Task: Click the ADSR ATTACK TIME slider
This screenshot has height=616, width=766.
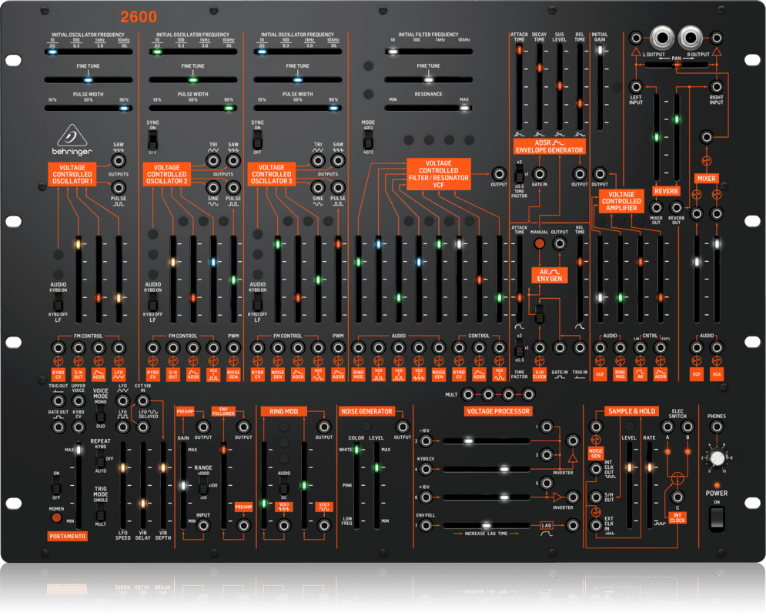Action: click(x=519, y=87)
